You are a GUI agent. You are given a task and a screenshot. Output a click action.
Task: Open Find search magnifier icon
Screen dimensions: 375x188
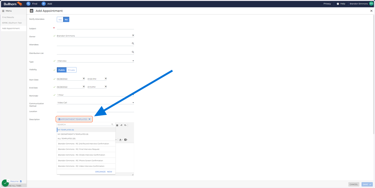(x=28, y=4)
